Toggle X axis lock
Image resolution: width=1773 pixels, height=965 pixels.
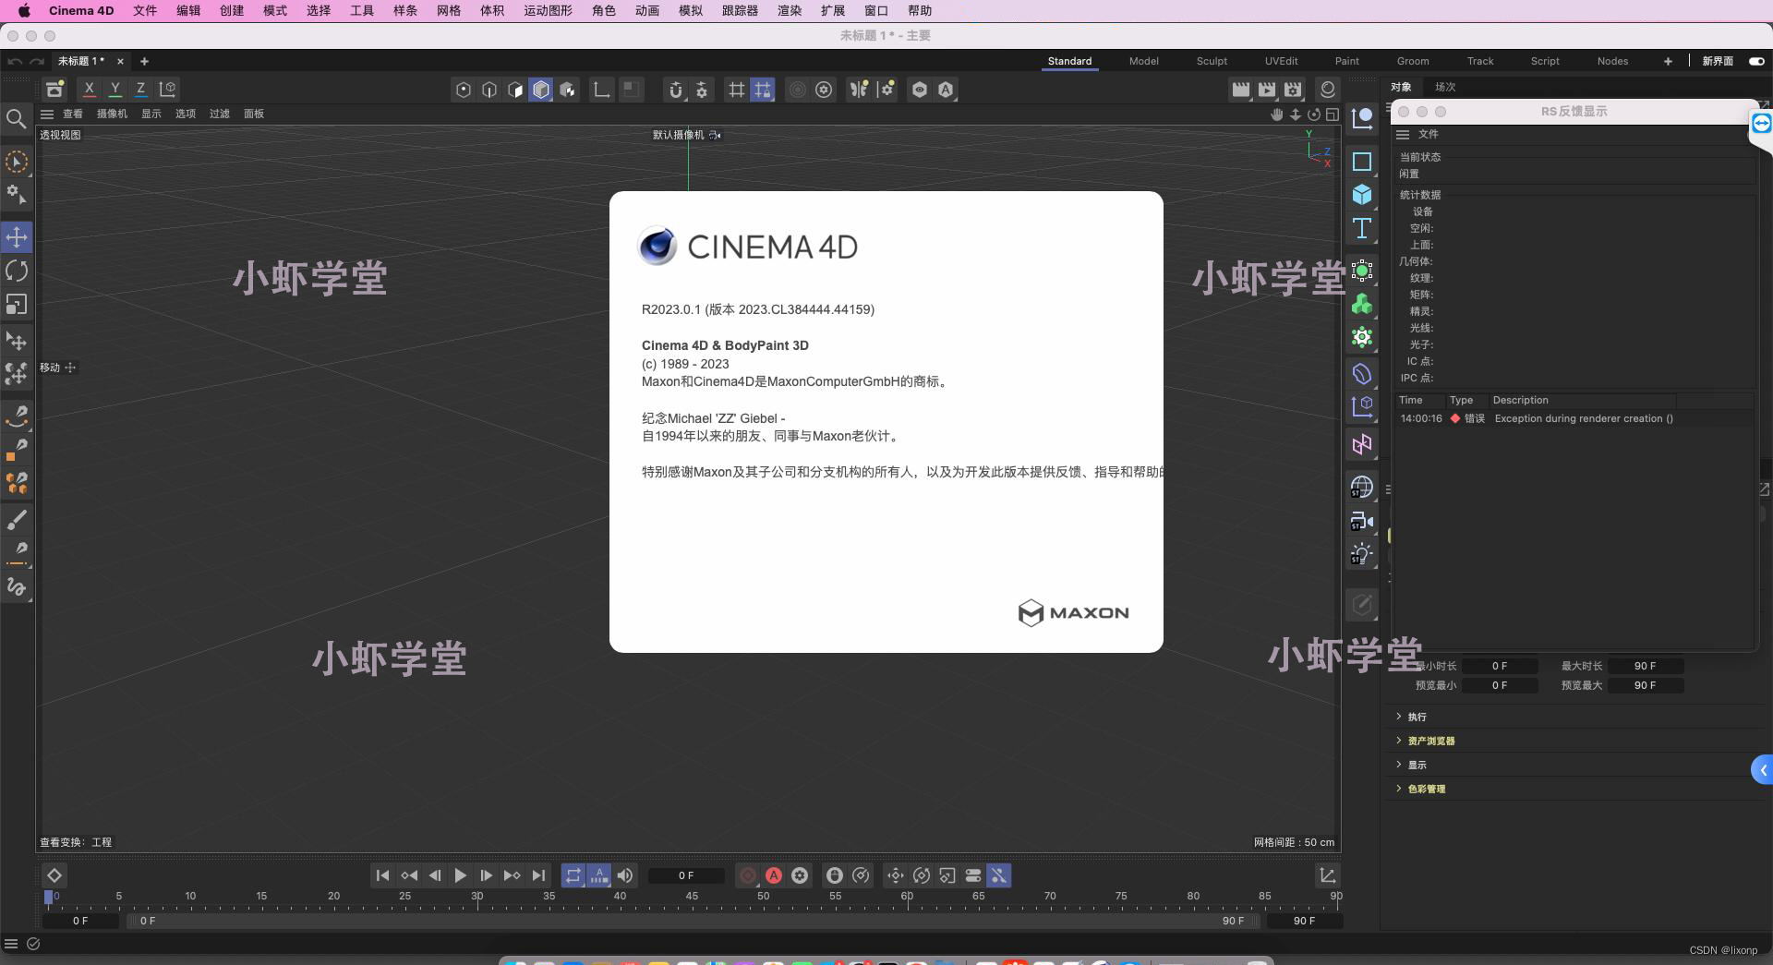89,89
